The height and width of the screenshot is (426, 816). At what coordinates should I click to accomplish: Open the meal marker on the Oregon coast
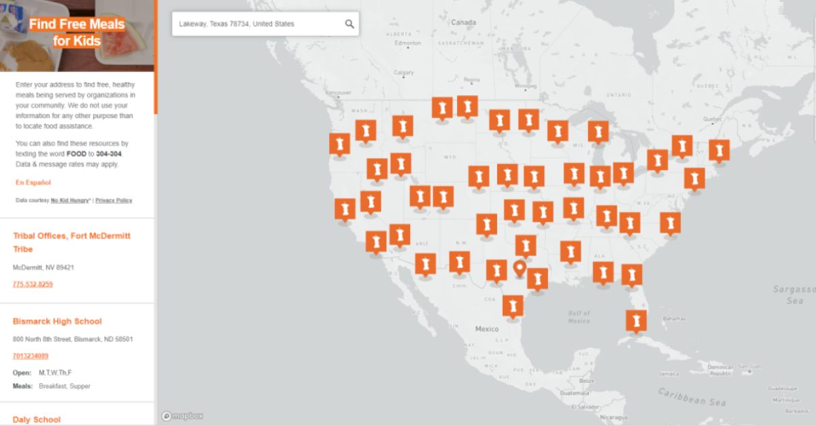point(339,144)
